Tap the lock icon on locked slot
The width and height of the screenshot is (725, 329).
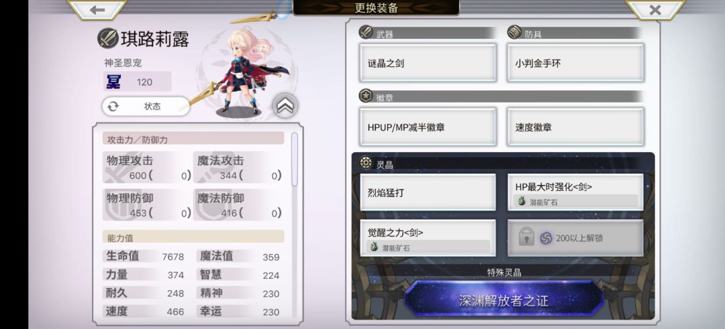[526, 238]
